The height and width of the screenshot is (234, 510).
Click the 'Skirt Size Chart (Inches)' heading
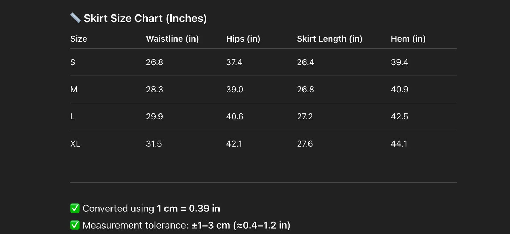pyautogui.click(x=145, y=18)
